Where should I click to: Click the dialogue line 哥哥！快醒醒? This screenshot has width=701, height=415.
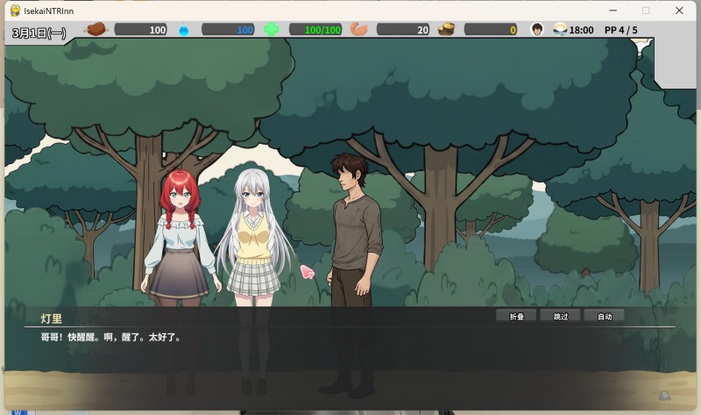tap(111, 337)
